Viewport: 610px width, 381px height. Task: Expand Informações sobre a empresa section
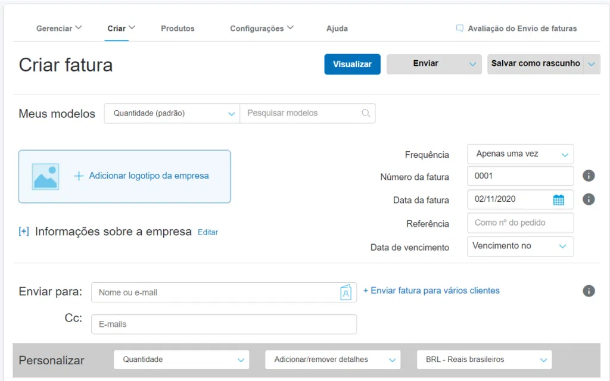click(x=23, y=231)
